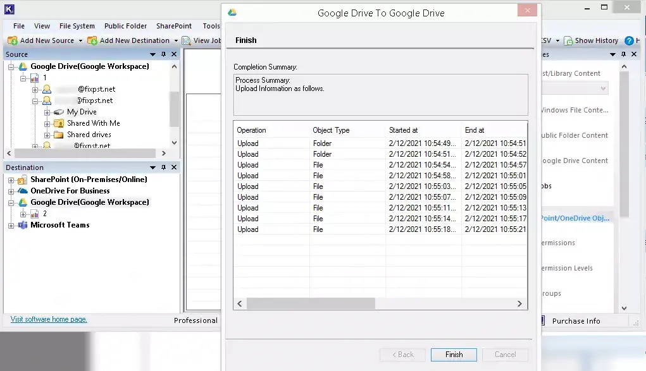This screenshot has width=646, height=371.
Task: Click the SharePoint icon in Destination tree
Action: (23, 179)
